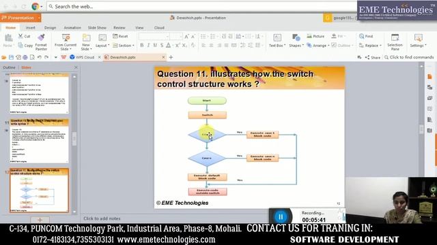Select slide 11 thumbnail in panel

point(39,141)
